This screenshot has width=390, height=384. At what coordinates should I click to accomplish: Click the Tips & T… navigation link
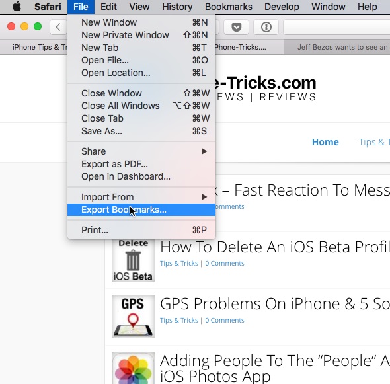coord(374,142)
